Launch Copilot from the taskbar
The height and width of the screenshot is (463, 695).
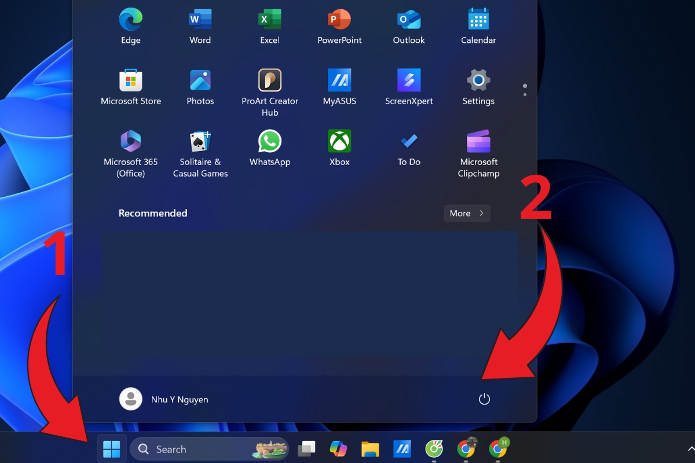click(x=338, y=449)
